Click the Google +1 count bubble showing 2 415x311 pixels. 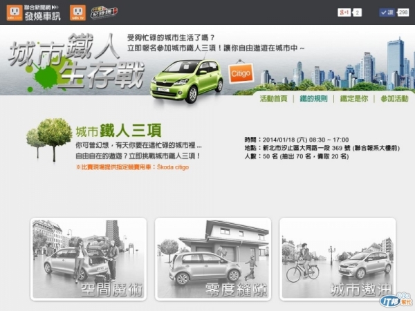pos(357,12)
